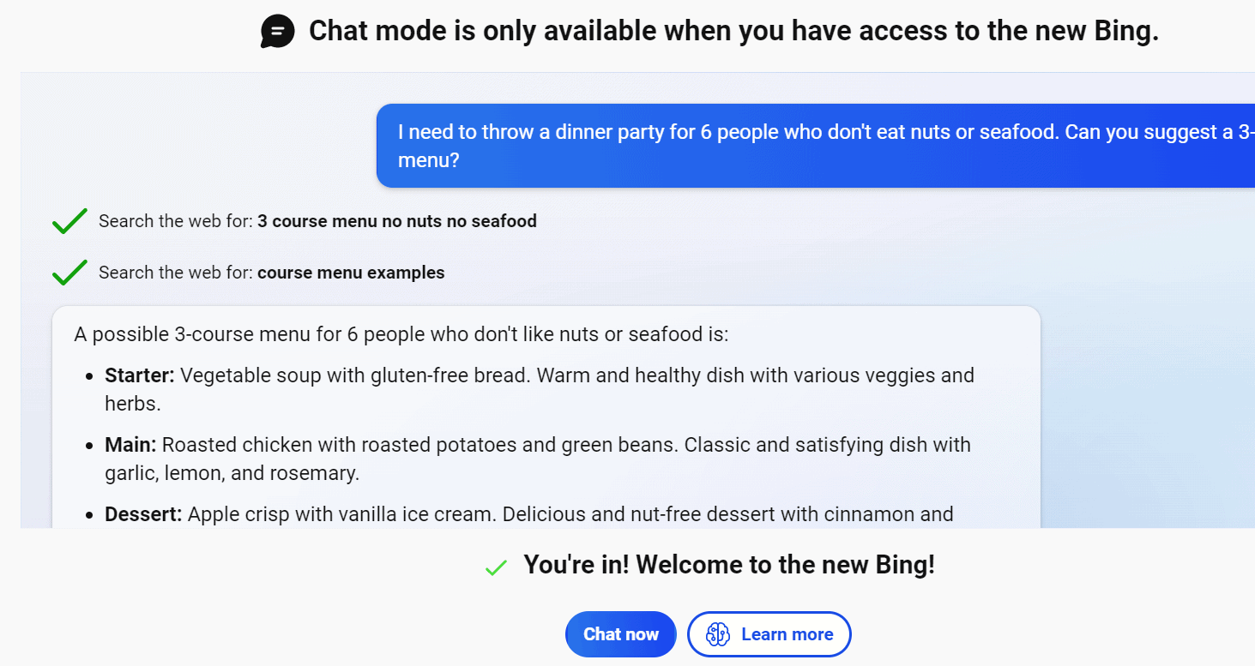
Task: Click the brain icon in Learn more
Action: pyautogui.click(x=718, y=634)
